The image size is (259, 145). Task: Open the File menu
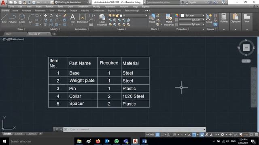click(x=12, y=7)
